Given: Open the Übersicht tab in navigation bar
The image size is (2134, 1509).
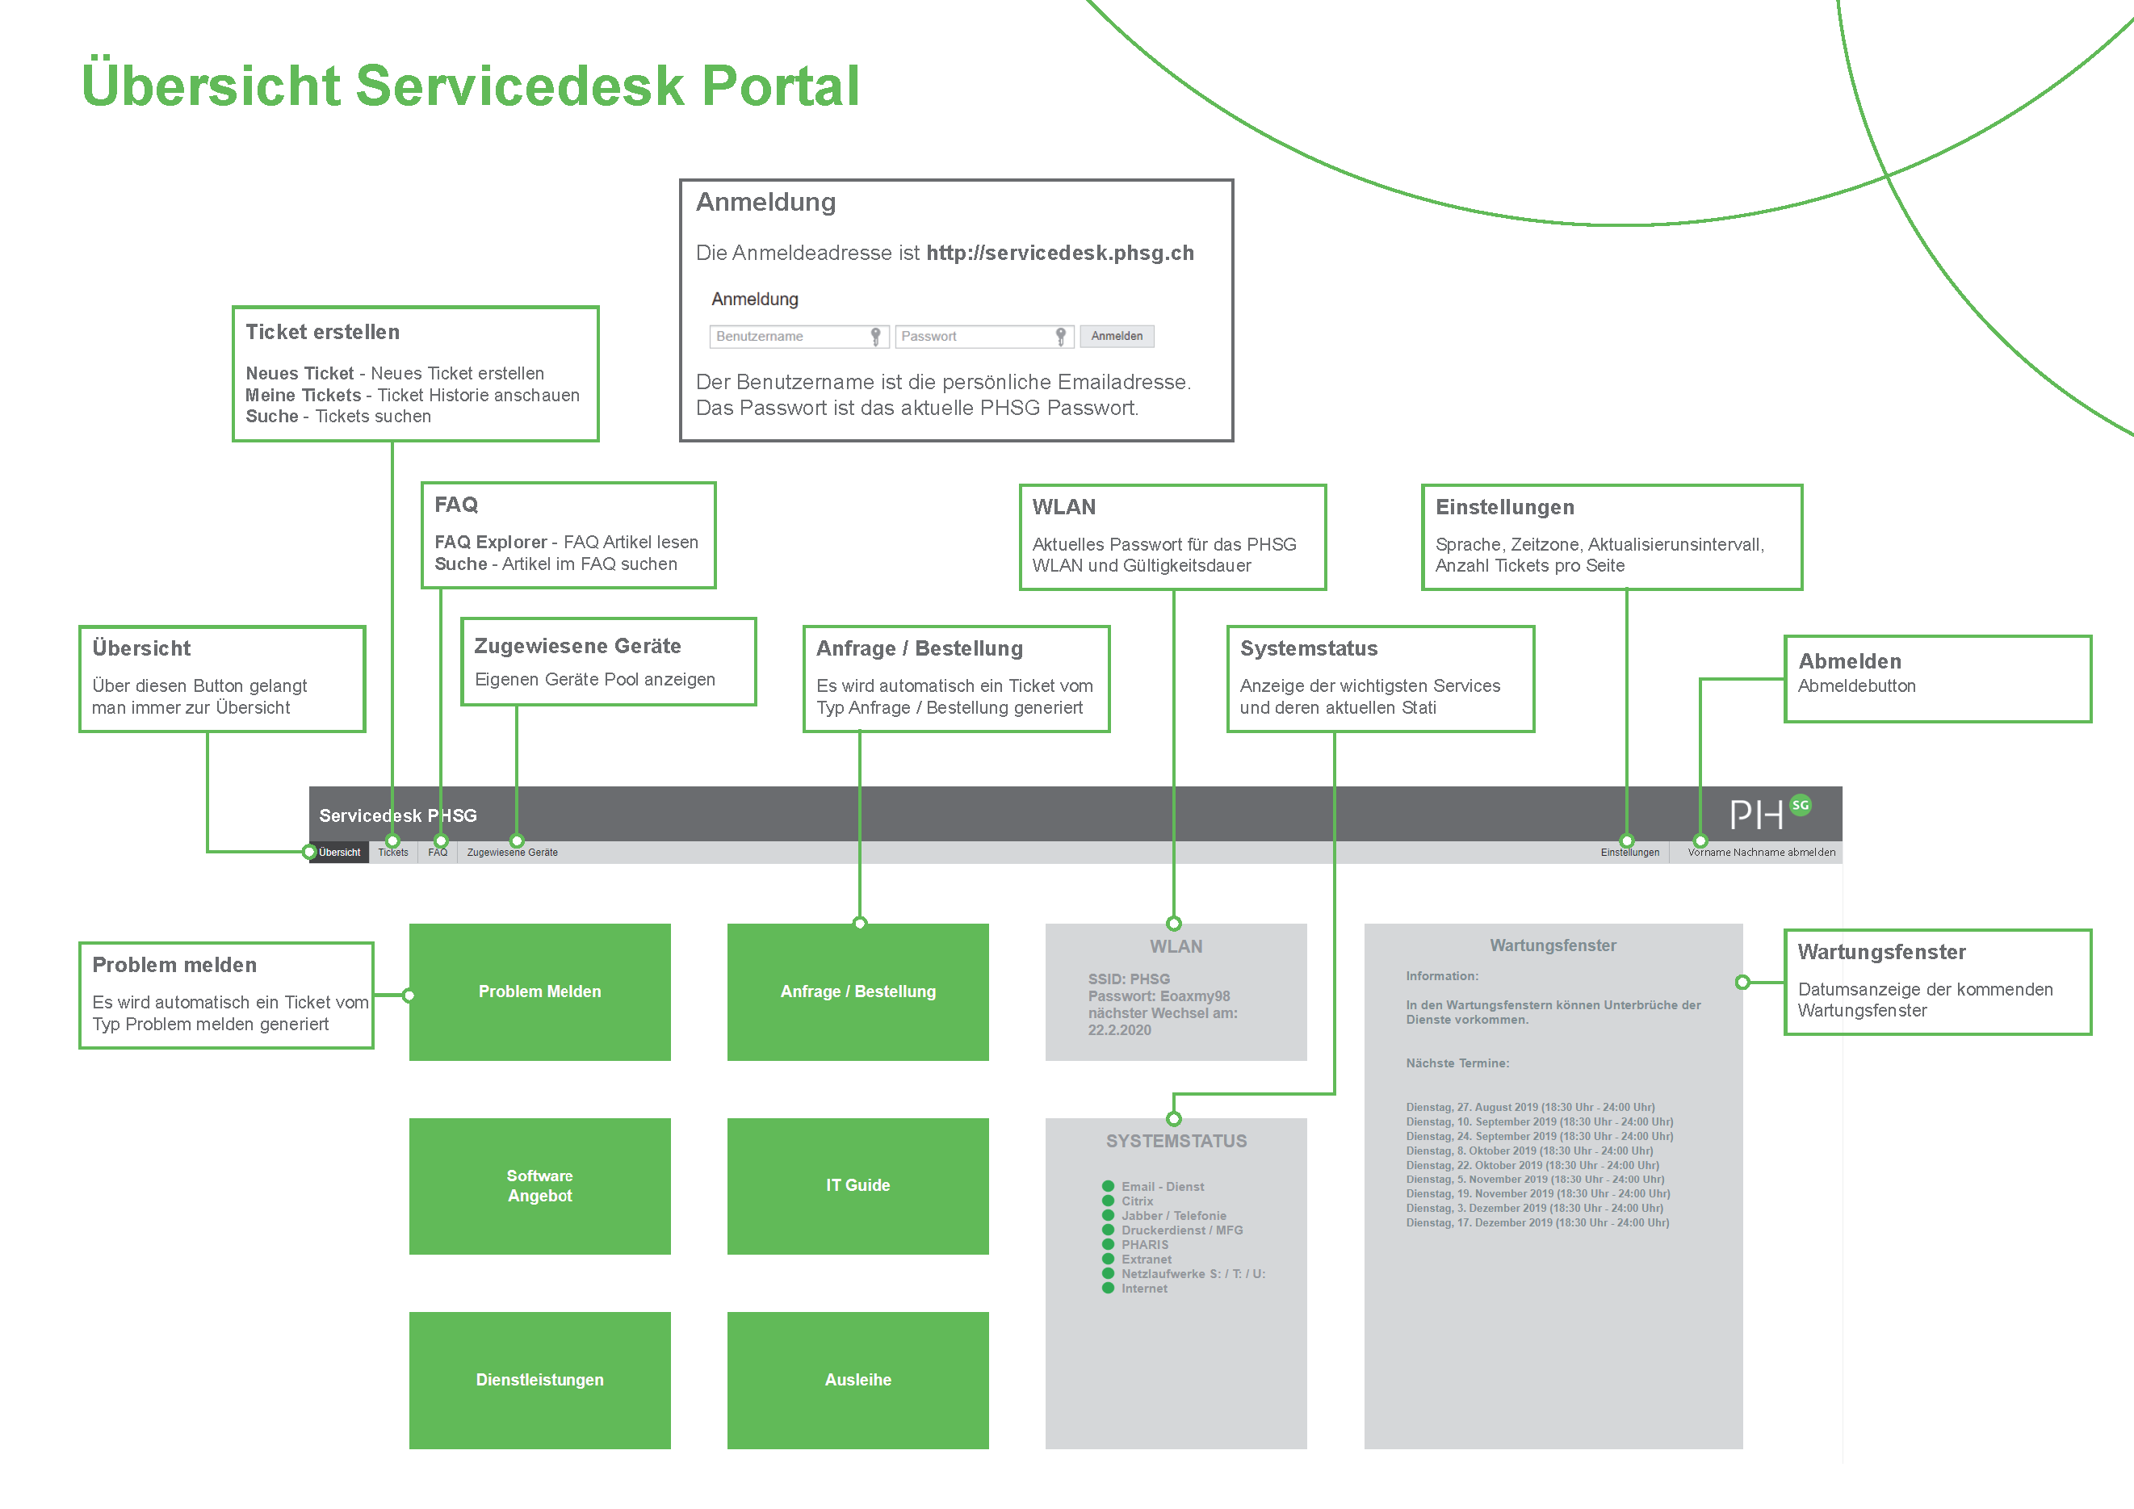Looking at the screenshot, I should (339, 852).
